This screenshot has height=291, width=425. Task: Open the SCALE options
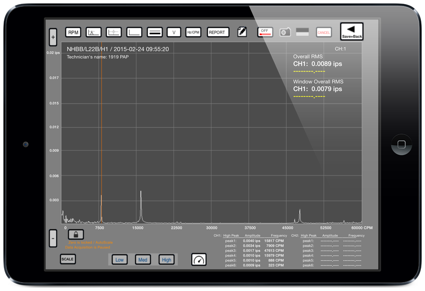[x=68, y=259]
